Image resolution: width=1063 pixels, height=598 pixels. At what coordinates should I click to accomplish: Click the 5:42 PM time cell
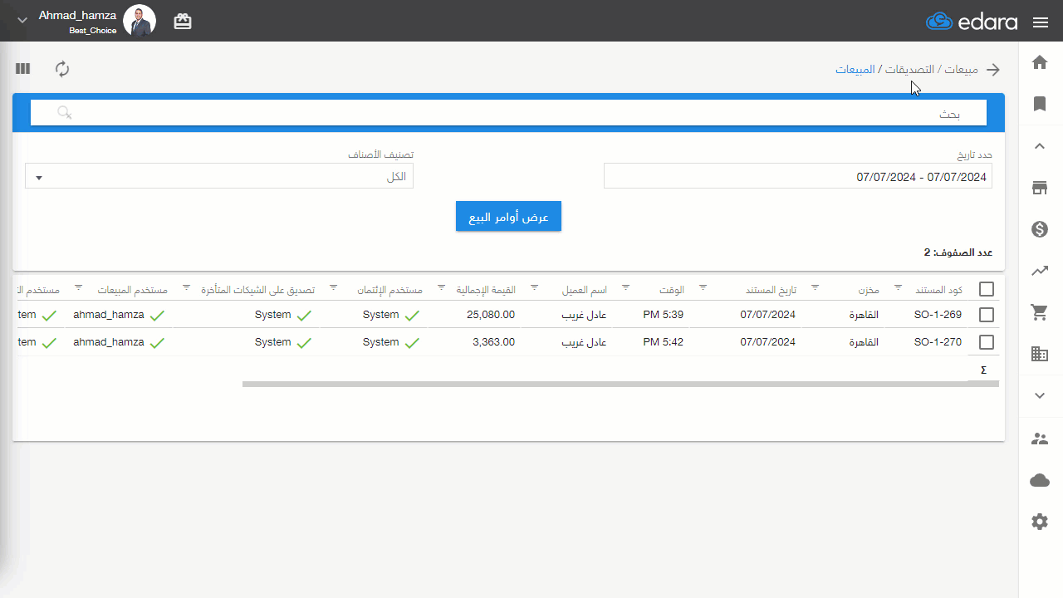pyautogui.click(x=664, y=342)
